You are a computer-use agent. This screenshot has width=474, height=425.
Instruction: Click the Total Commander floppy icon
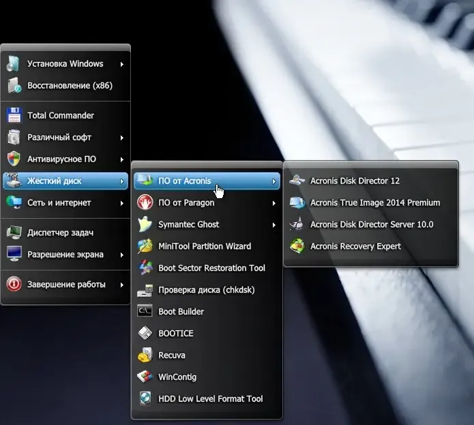(x=14, y=115)
